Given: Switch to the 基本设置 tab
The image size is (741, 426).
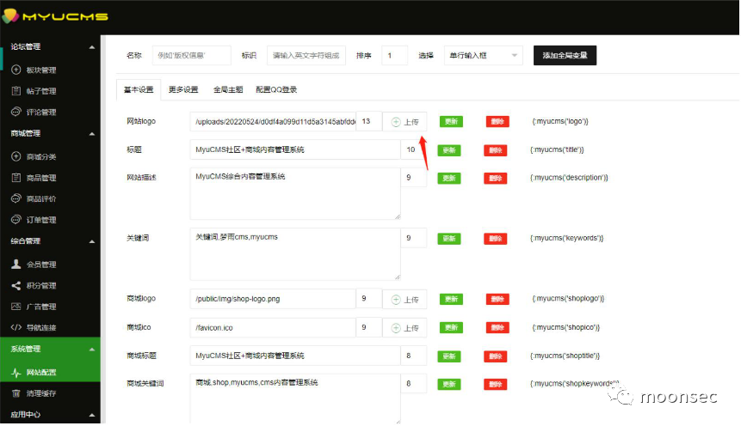Looking at the screenshot, I should [139, 89].
